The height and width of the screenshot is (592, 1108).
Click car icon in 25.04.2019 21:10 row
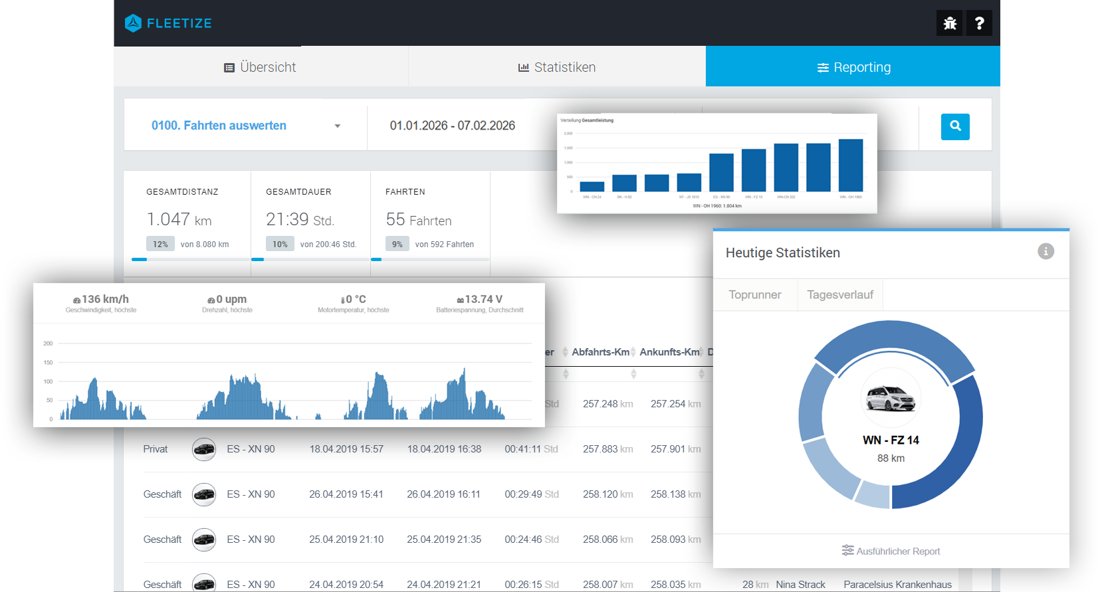(204, 540)
